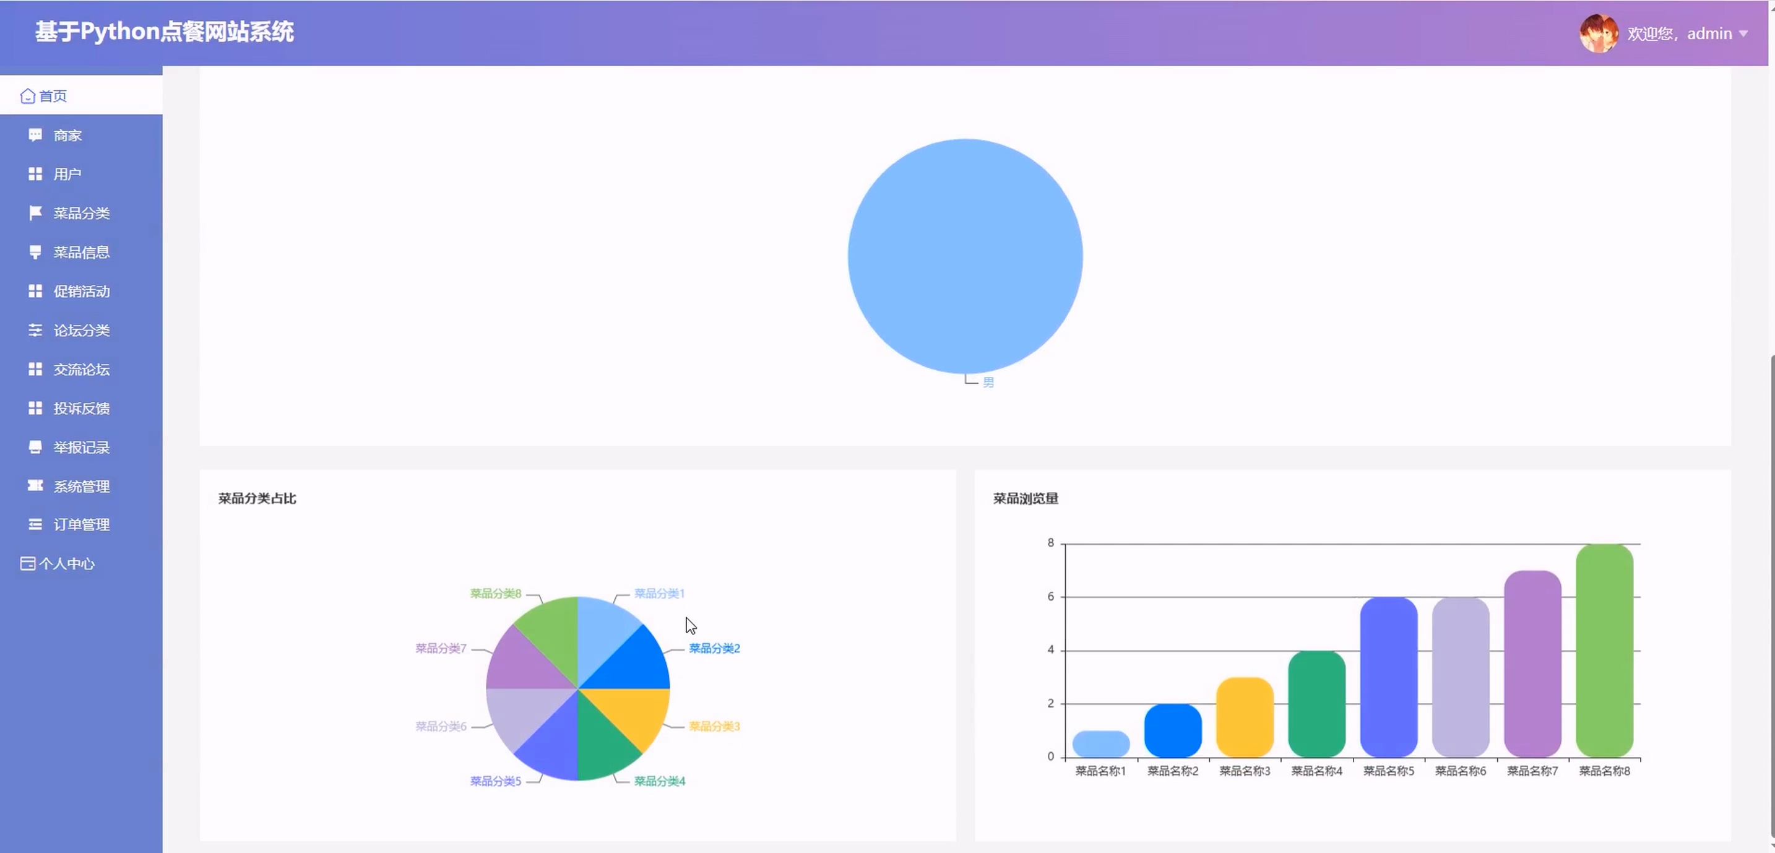Click the icon beside 菜品信息
Image resolution: width=1775 pixels, height=853 pixels.
[35, 252]
